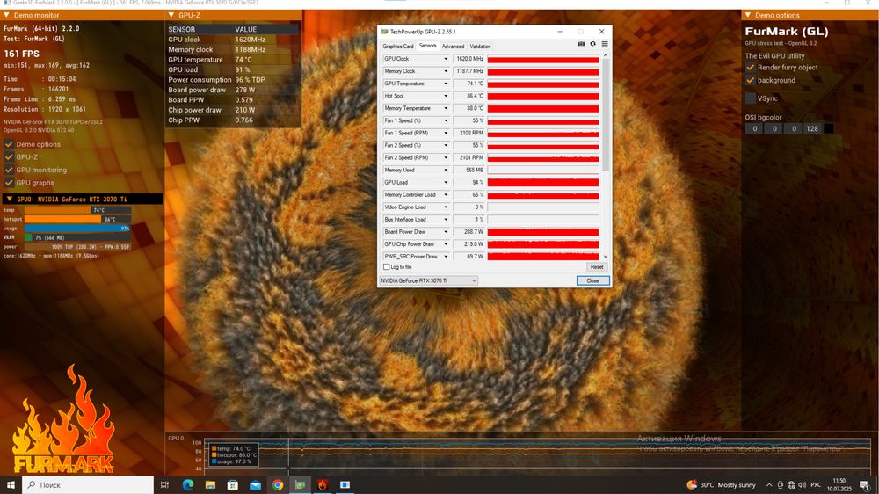The image size is (879, 494).
Task: Uncheck GPU monitoring checkbox
Action: 9,170
